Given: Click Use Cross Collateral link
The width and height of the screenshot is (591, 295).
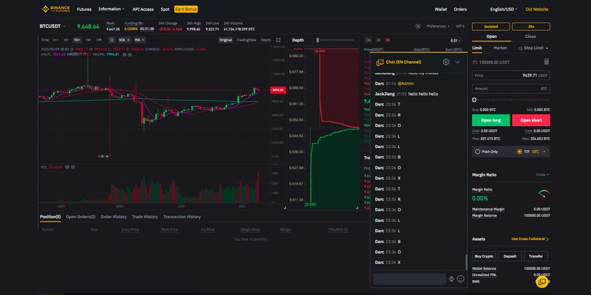Looking at the screenshot, I should [x=530, y=239].
